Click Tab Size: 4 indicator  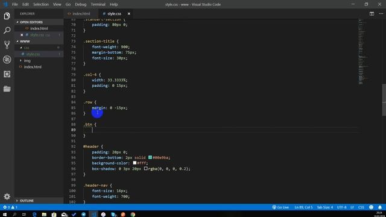[324, 207]
